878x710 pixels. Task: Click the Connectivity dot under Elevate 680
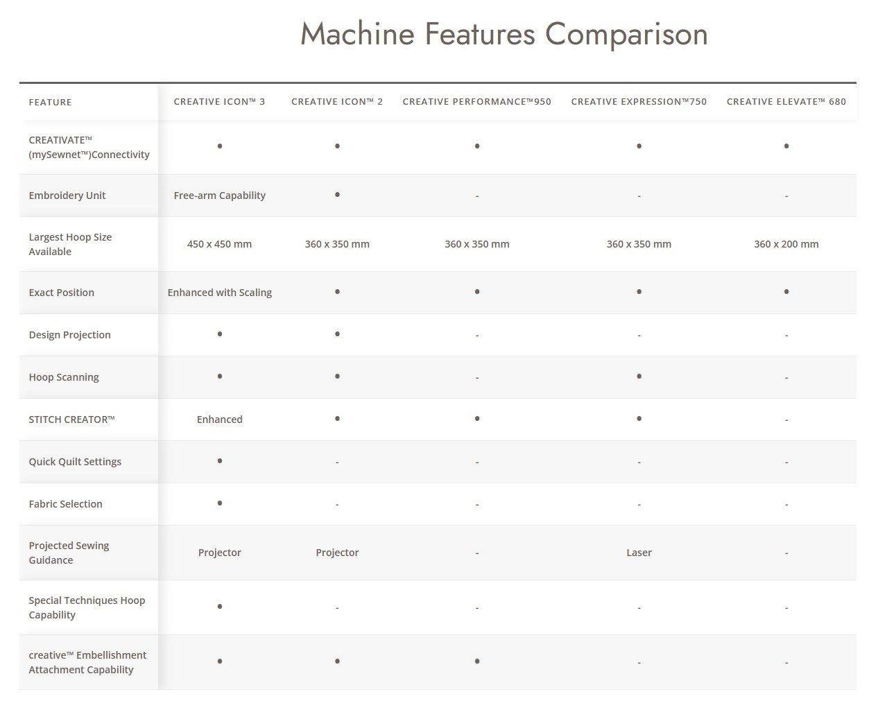coord(786,146)
